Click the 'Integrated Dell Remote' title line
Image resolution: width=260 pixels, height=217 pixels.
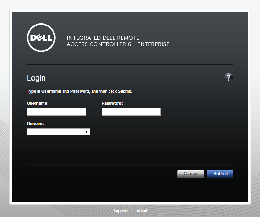coord(103,38)
